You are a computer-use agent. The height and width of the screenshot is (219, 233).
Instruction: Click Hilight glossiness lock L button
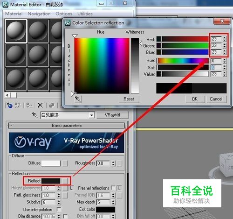click(71, 188)
